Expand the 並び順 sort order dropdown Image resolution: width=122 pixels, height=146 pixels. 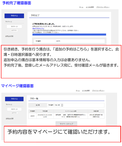tap(55, 105)
